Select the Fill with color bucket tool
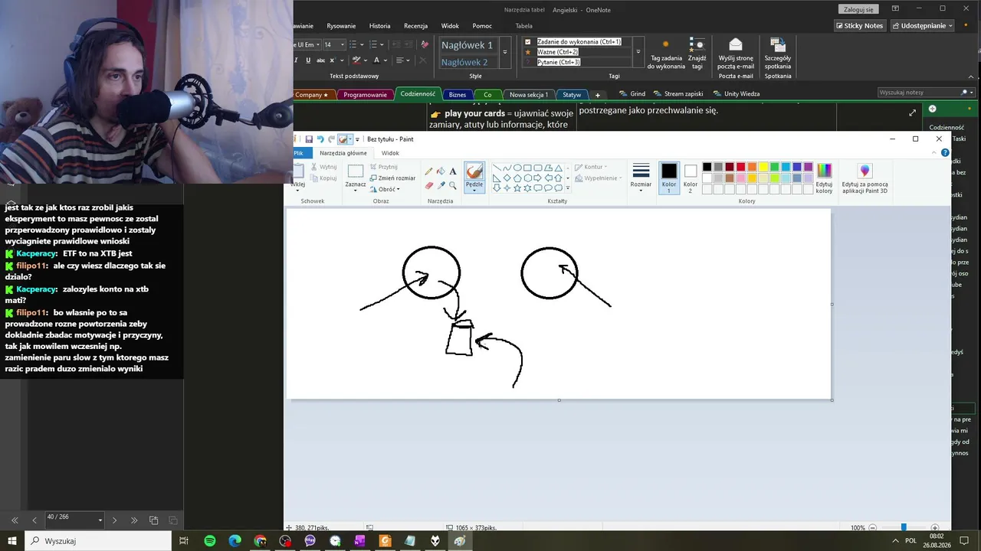The image size is (981, 551). (x=441, y=171)
